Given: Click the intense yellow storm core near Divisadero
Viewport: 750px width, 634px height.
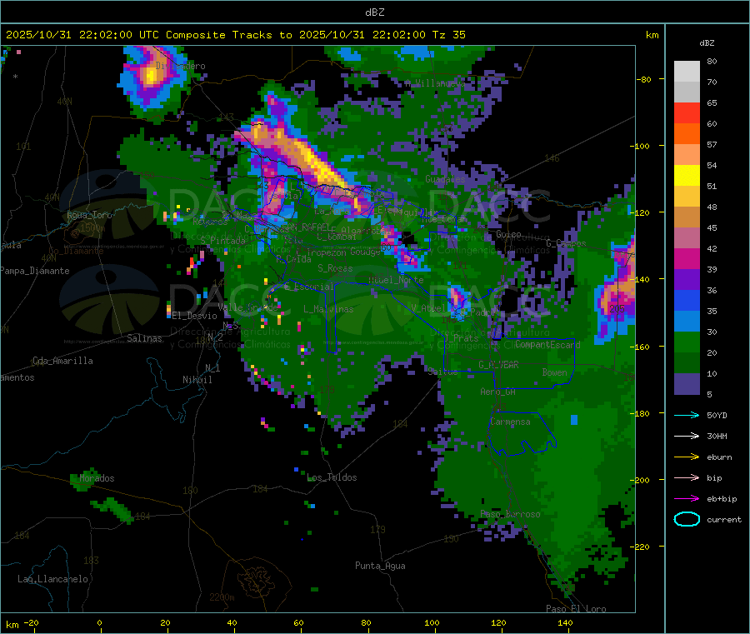Looking at the screenshot, I should tap(152, 75).
